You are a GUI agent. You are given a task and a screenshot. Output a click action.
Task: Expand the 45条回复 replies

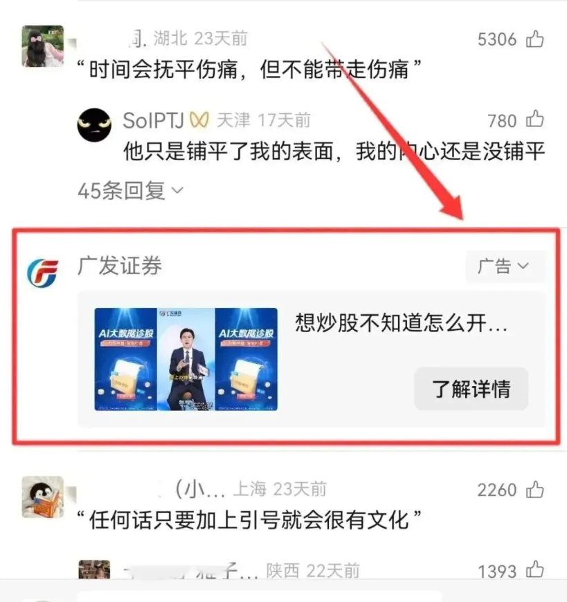131,190
